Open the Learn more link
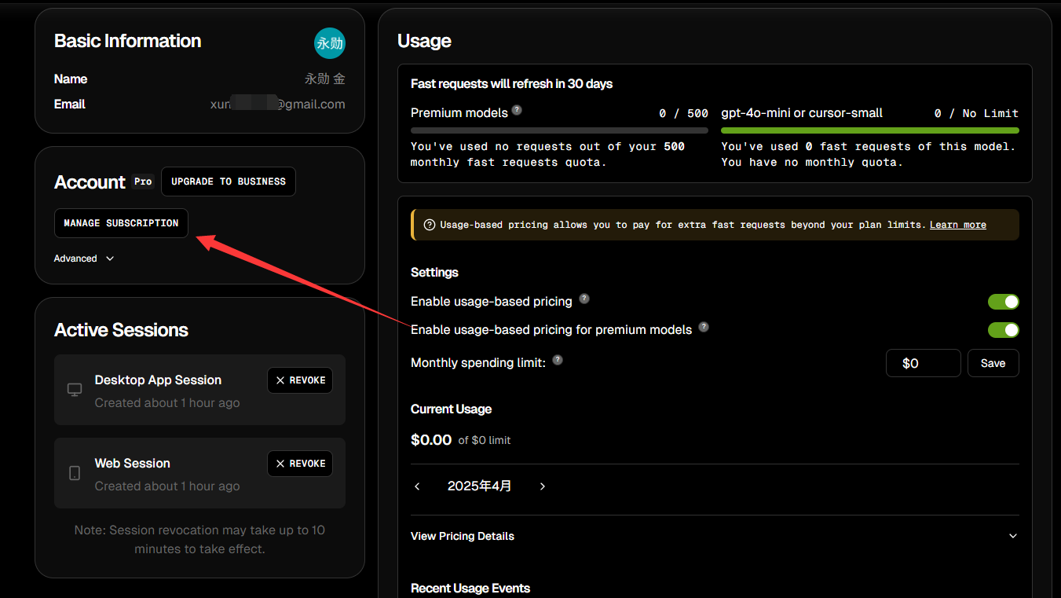The height and width of the screenshot is (598, 1061). click(x=958, y=225)
